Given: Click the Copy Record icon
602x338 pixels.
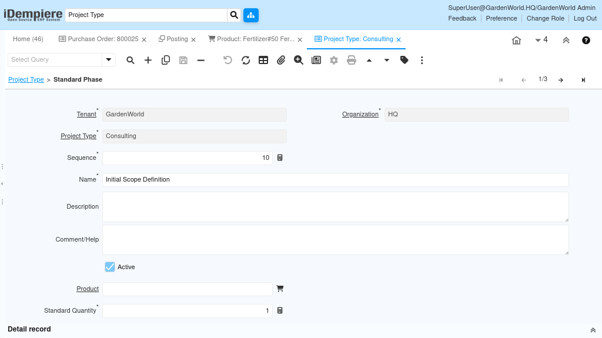Looking at the screenshot, I should 166,60.
